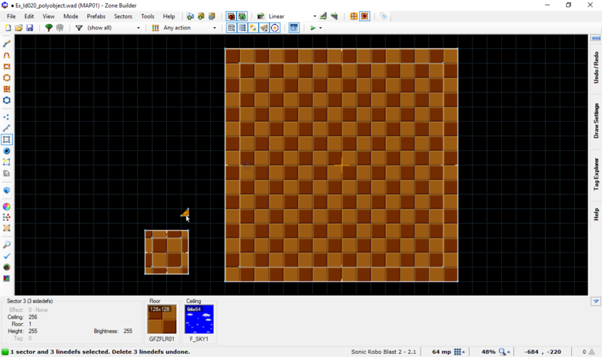The height and width of the screenshot is (357, 602).
Task: Click the Open map folder icon
Action: coord(18,28)
